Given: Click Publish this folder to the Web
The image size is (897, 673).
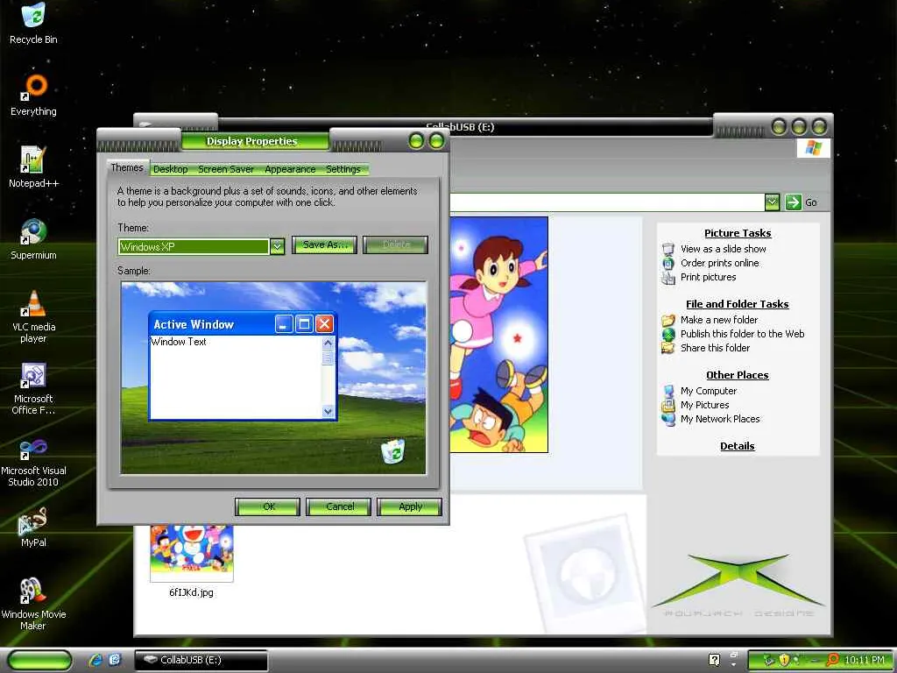Looking at the screenshot, I should (743, 334).
